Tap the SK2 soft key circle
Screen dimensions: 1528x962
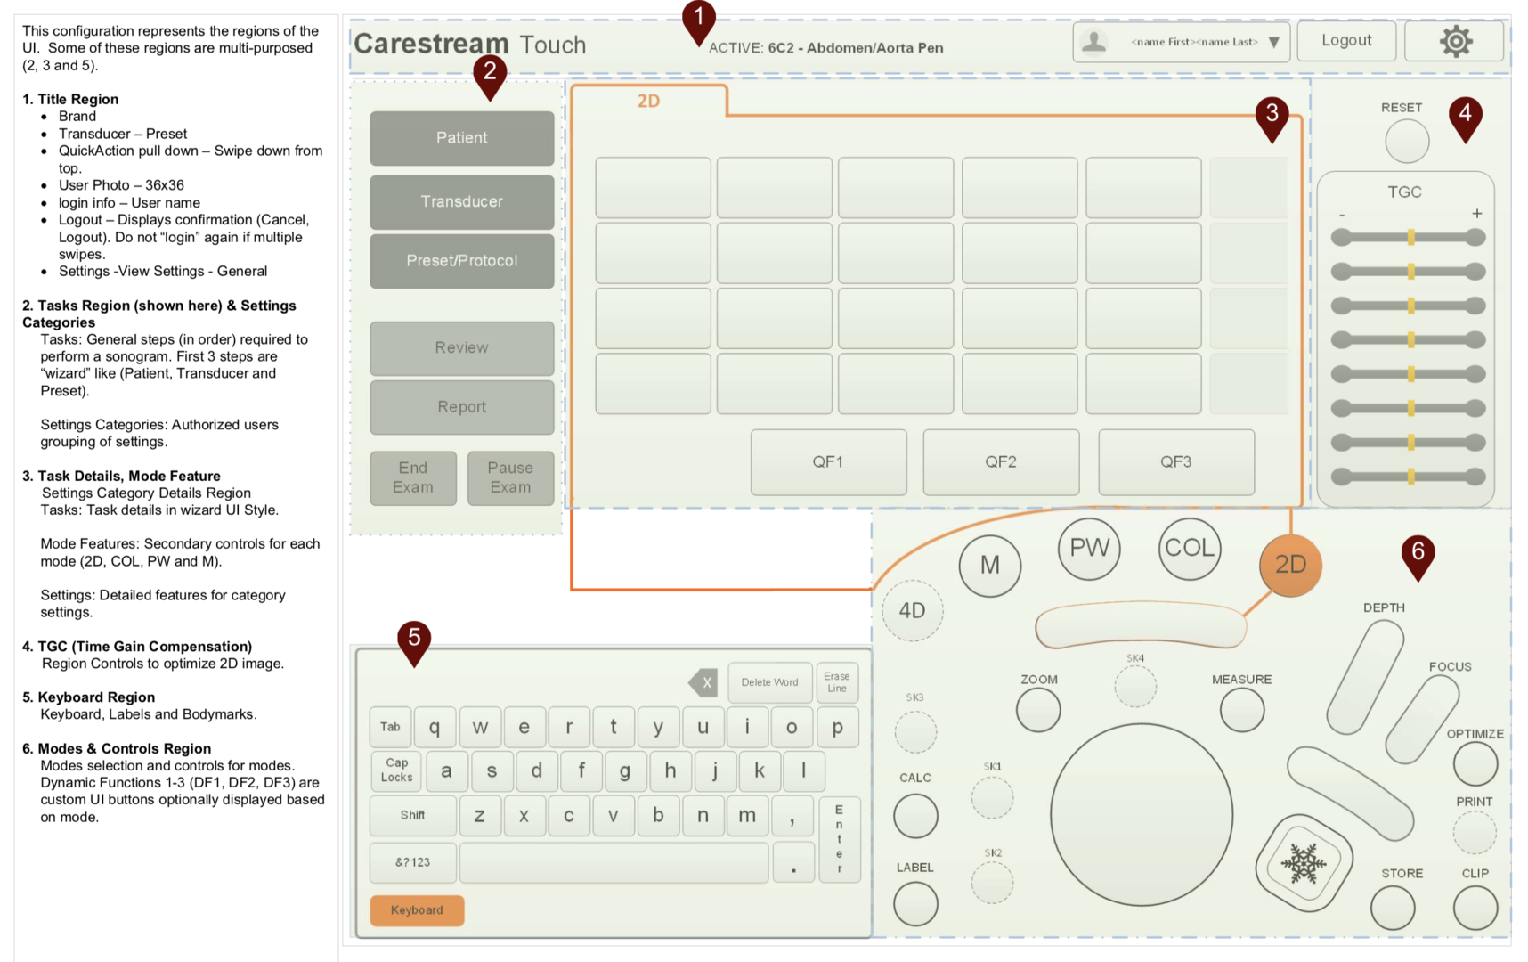click(x=992, y=883)
